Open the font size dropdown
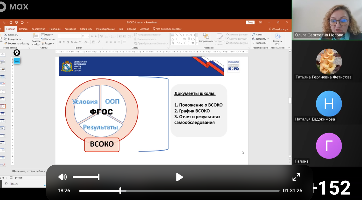 tap(88, 36)
